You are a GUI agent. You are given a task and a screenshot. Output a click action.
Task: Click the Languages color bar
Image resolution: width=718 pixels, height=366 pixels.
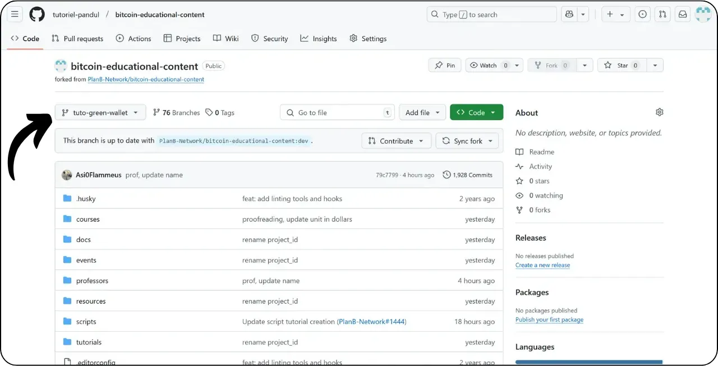click(588, 363)
